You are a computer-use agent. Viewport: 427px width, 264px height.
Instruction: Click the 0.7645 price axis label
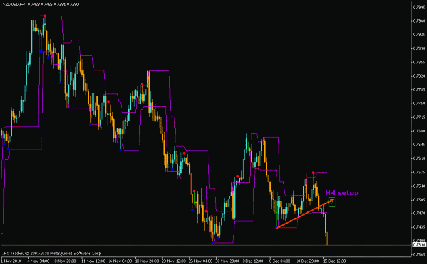tap(419, 145)
